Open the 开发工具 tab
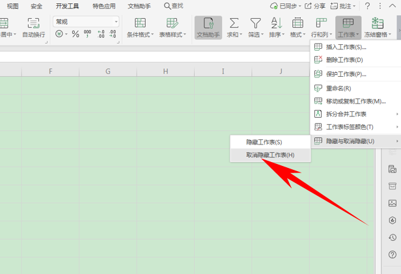The height and width of the screenshot is (274, 401). coord(68,6)
